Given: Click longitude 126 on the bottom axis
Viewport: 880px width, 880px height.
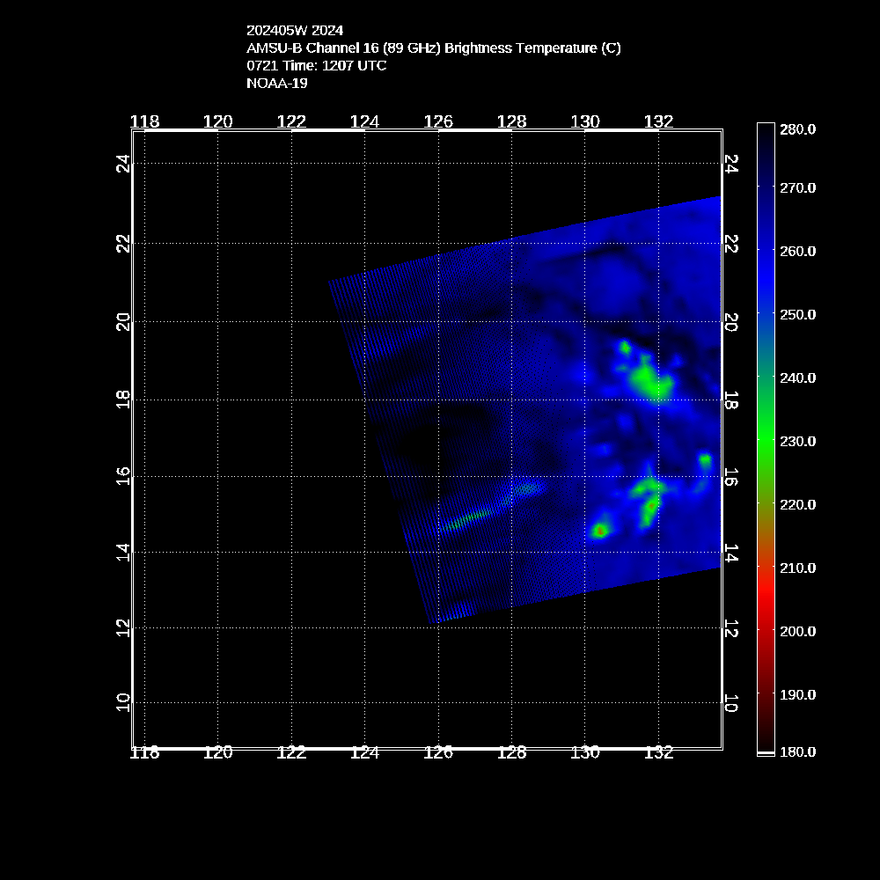Looking at the screenshot, I should click(x=438, y=752).
